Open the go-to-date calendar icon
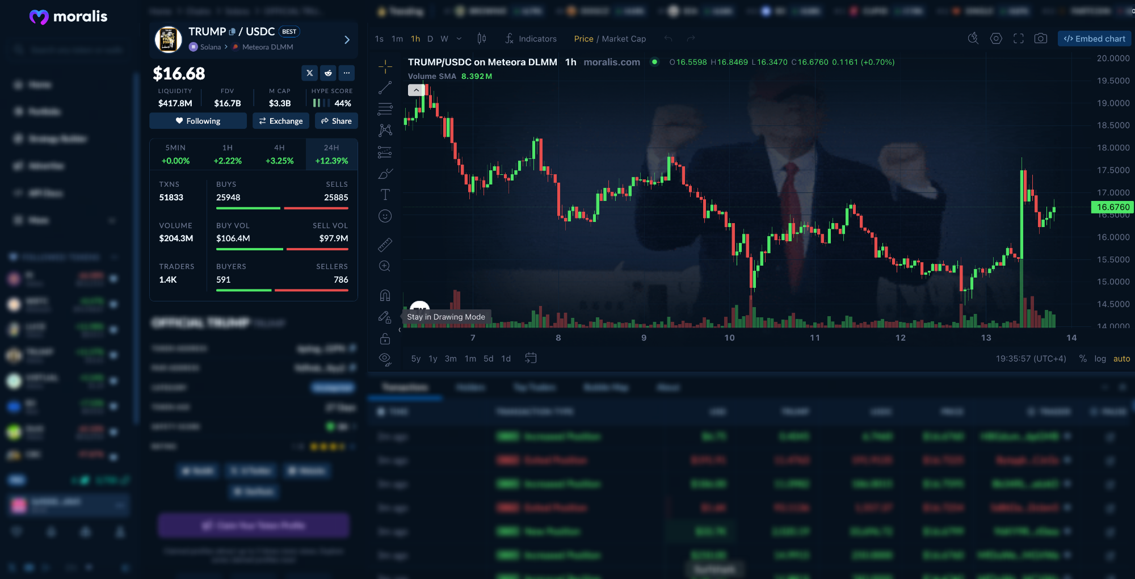The height and width of the screenshot is (579, 1135). click(x=531, y=358)
